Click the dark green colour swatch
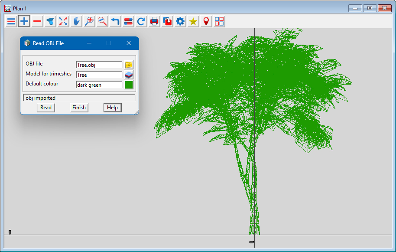Viewport: 396px width, 252px height. click(x=129, y=85)
